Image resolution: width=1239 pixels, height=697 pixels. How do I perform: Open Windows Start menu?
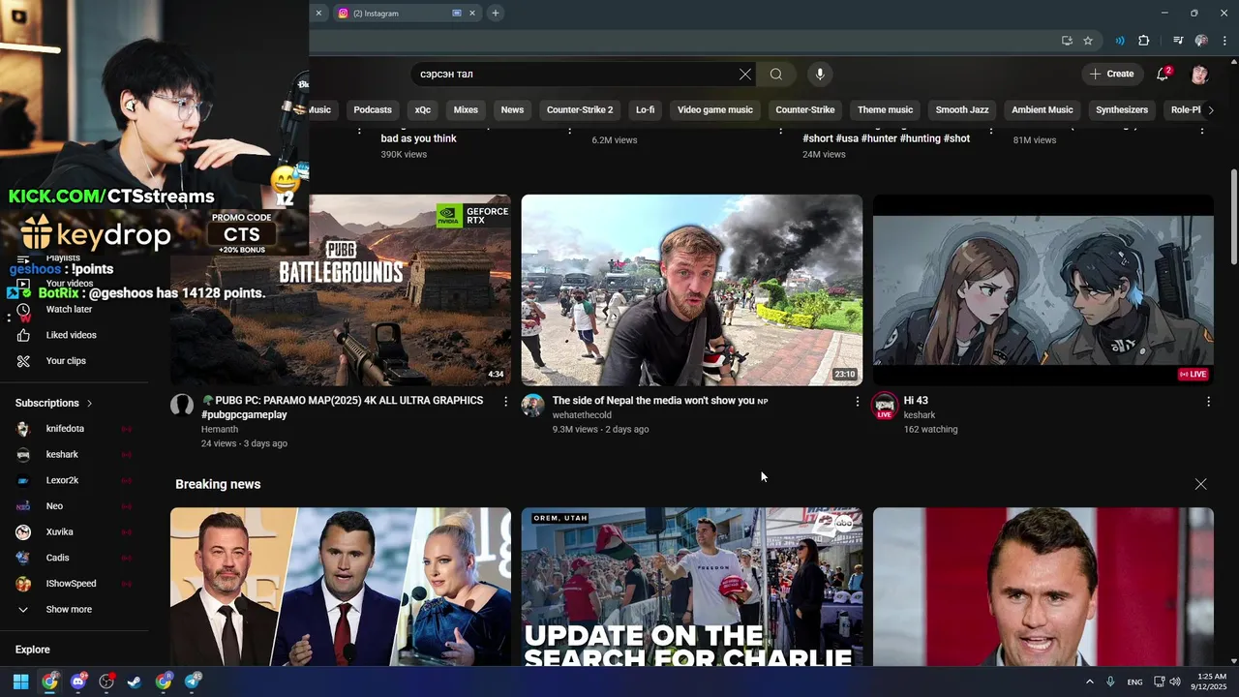(x=20, y=682)
